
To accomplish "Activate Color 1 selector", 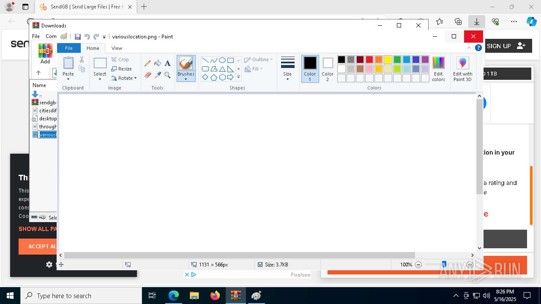I will coord(310,69).
